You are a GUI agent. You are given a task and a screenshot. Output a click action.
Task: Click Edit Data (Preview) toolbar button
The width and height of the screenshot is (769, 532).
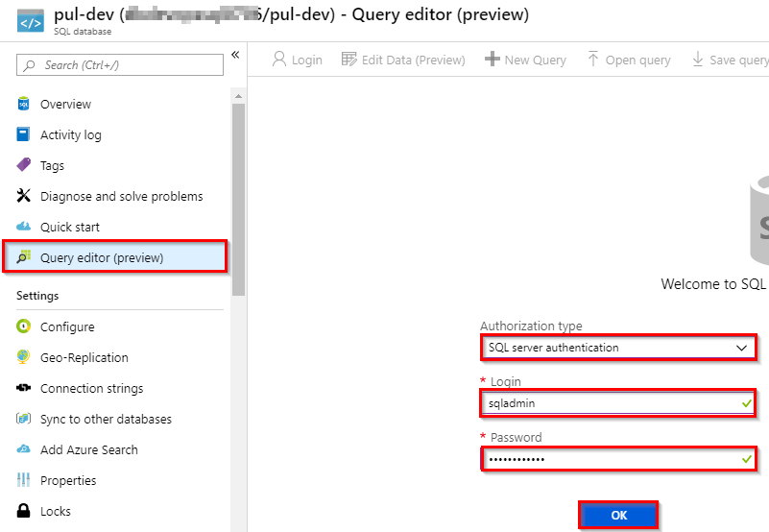[x=403, y=60]
